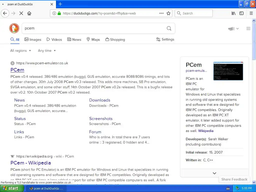Open the keyboard icon in taskbar
The width and height of the screenshot is (256, 192).
point(228,188)
